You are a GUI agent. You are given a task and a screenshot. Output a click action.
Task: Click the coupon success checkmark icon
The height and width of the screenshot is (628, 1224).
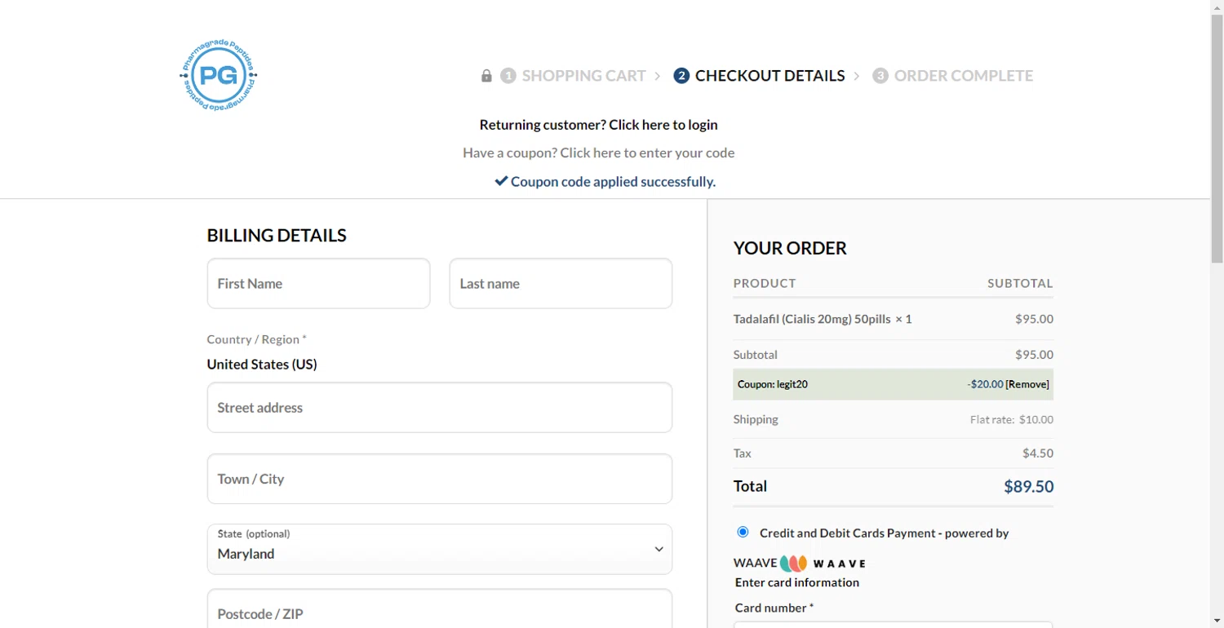tap(501, 181)
